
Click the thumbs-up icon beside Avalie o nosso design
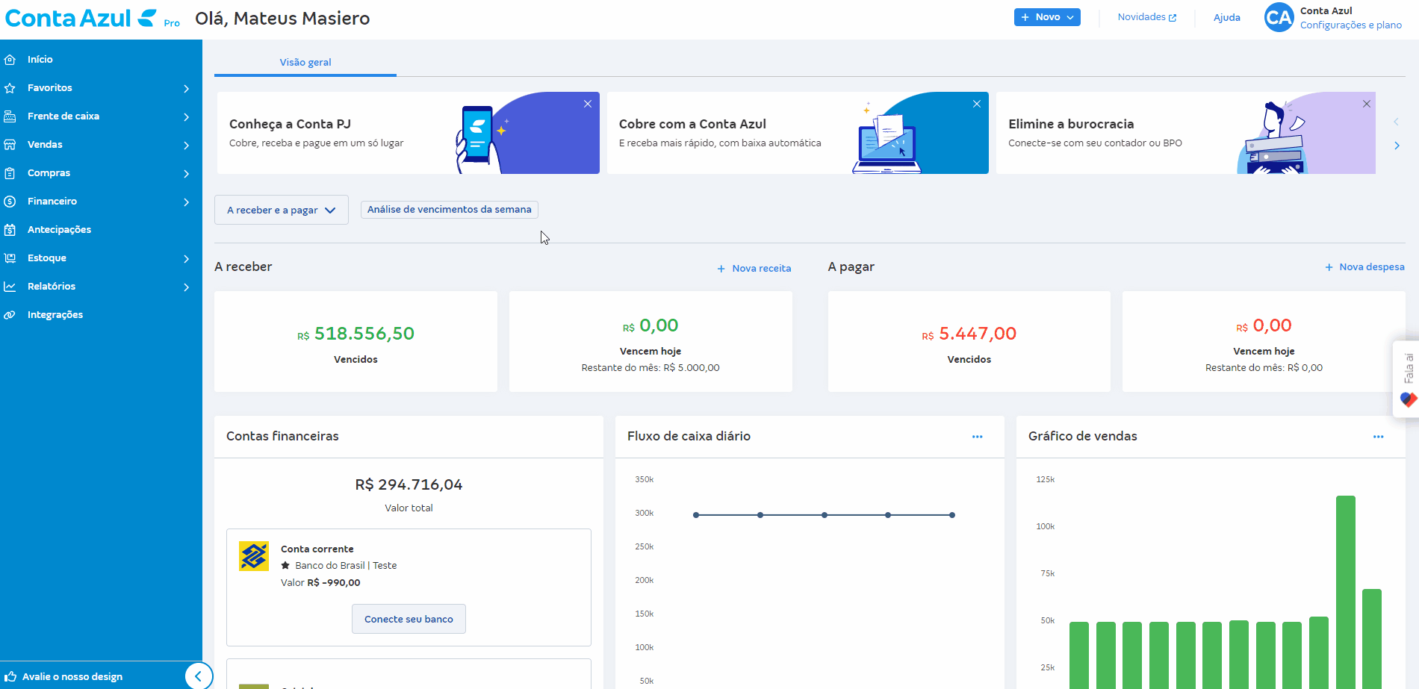[10, 676]
